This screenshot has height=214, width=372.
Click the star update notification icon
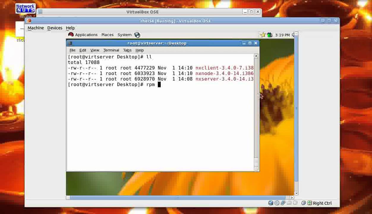[263, 35]
